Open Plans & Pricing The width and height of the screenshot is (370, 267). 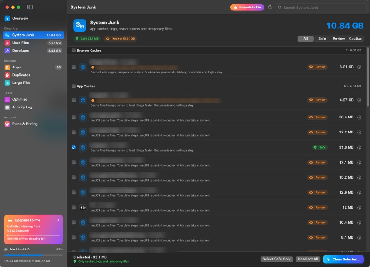[x=34, y=124]
